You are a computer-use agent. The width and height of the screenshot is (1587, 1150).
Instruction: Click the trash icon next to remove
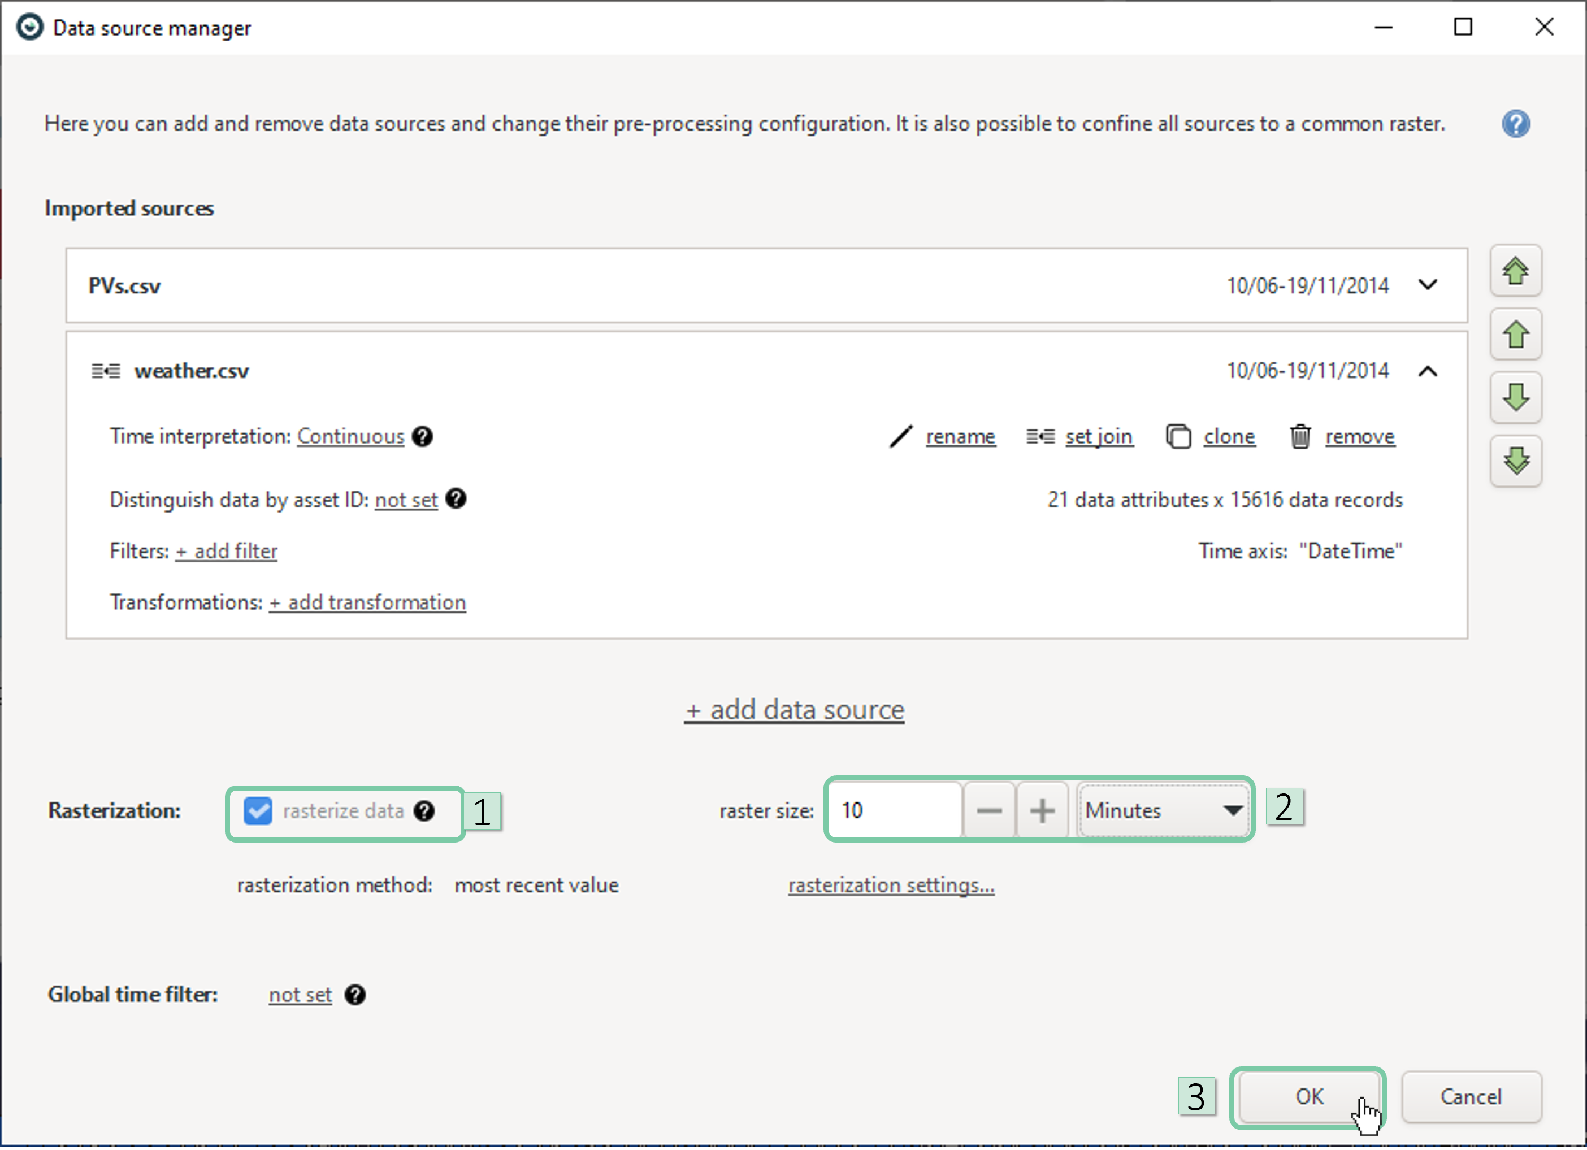pos(1300,436)
